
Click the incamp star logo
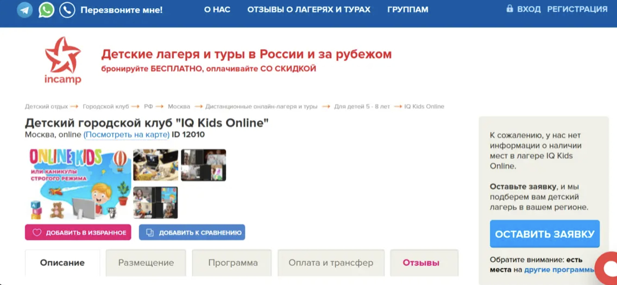(63, 61)
